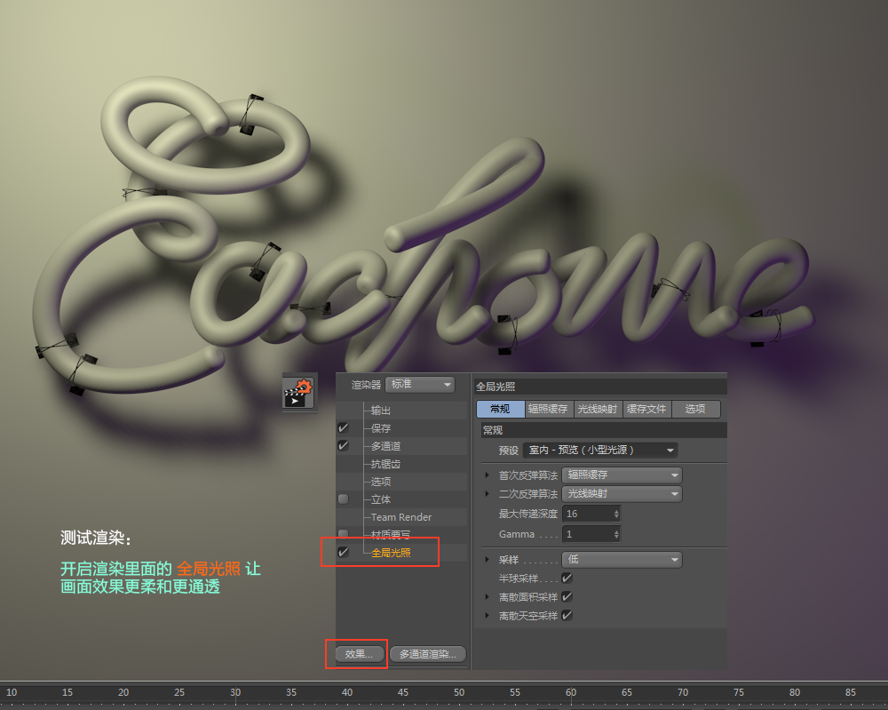
Task: Enable the 材质覆写 checkbox
Action: 343,534
